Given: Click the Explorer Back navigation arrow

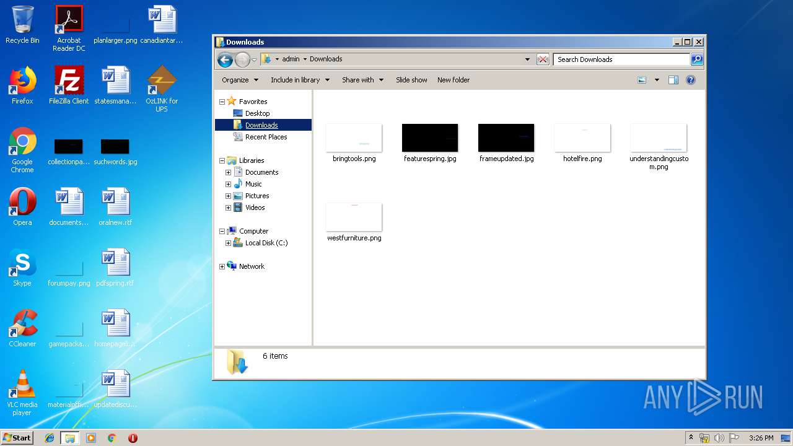Looking at the screenshot, I should 225,59.
